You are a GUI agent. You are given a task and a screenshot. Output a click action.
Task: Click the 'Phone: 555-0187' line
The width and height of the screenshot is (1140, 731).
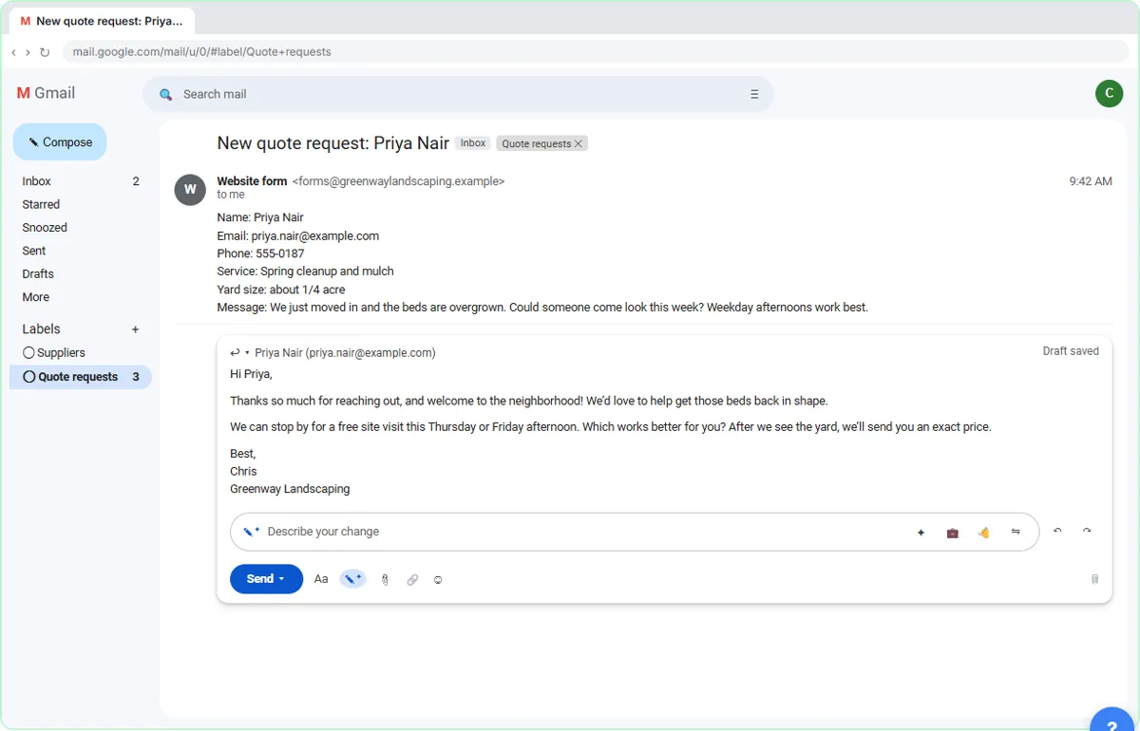pyautogui.click(x=260, y=253)
